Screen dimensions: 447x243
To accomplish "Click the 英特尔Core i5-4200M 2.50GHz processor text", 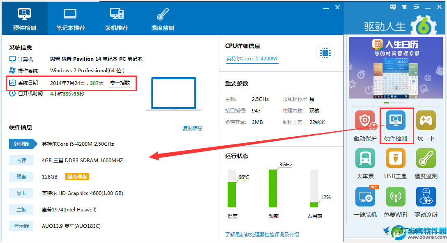I will tap(78, 144).
